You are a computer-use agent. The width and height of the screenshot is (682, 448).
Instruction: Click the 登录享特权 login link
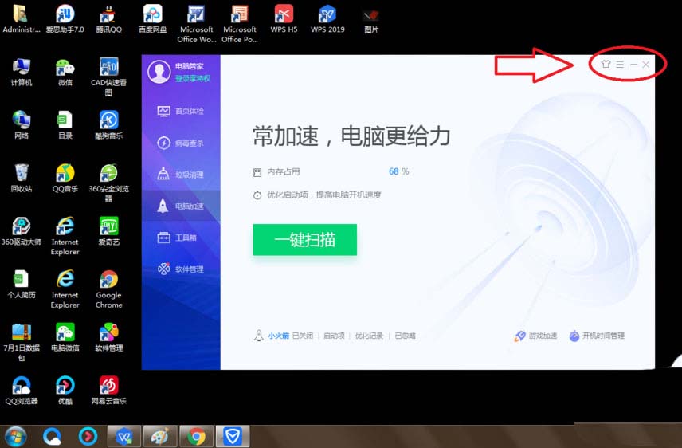coord(193,78)
